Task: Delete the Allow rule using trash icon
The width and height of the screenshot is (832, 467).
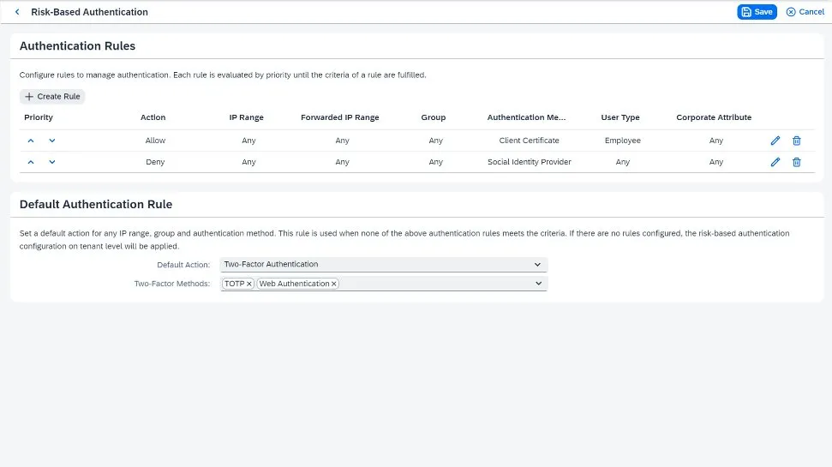Action: (x=796, y=141)
